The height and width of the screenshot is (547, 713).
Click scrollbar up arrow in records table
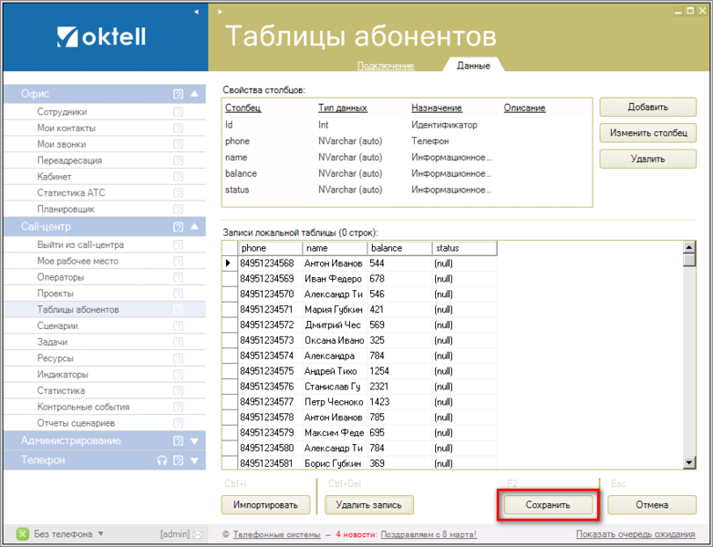pyautogui.click(x=689, y=247)
